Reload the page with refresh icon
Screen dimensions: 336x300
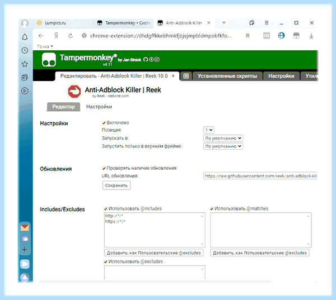(71, 36)
